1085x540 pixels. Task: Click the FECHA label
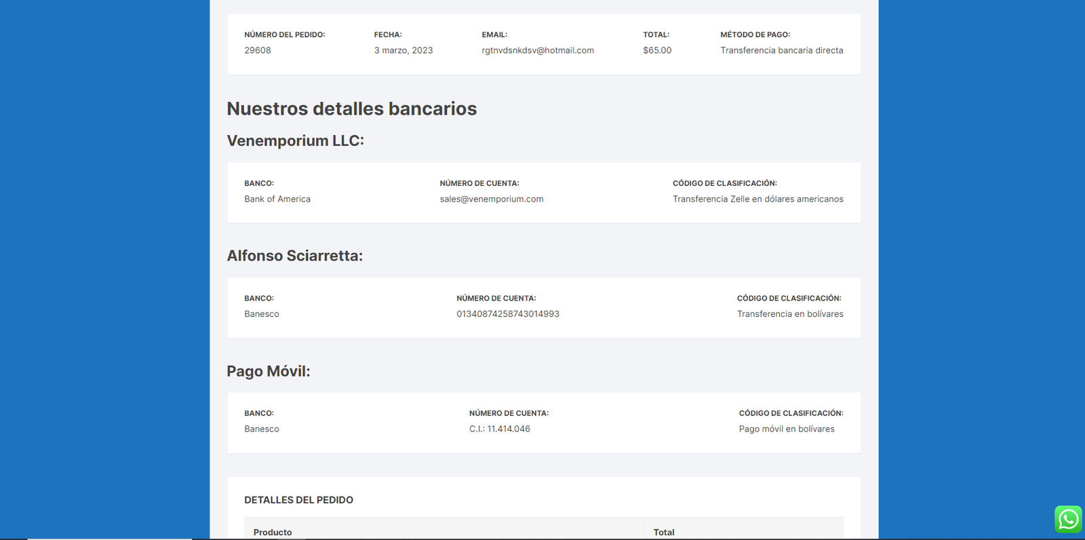click(x=388, y=35)
